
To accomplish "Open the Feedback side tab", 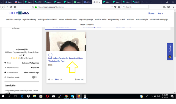I will click(170, 52).
